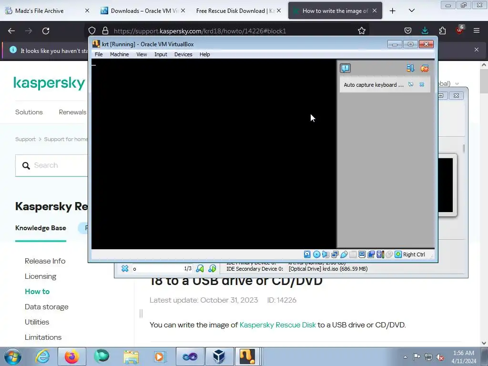This screenshot has height=366, width=488.
Task: Click the tracking protection shield icon
Action: click(x=92, y=30)
